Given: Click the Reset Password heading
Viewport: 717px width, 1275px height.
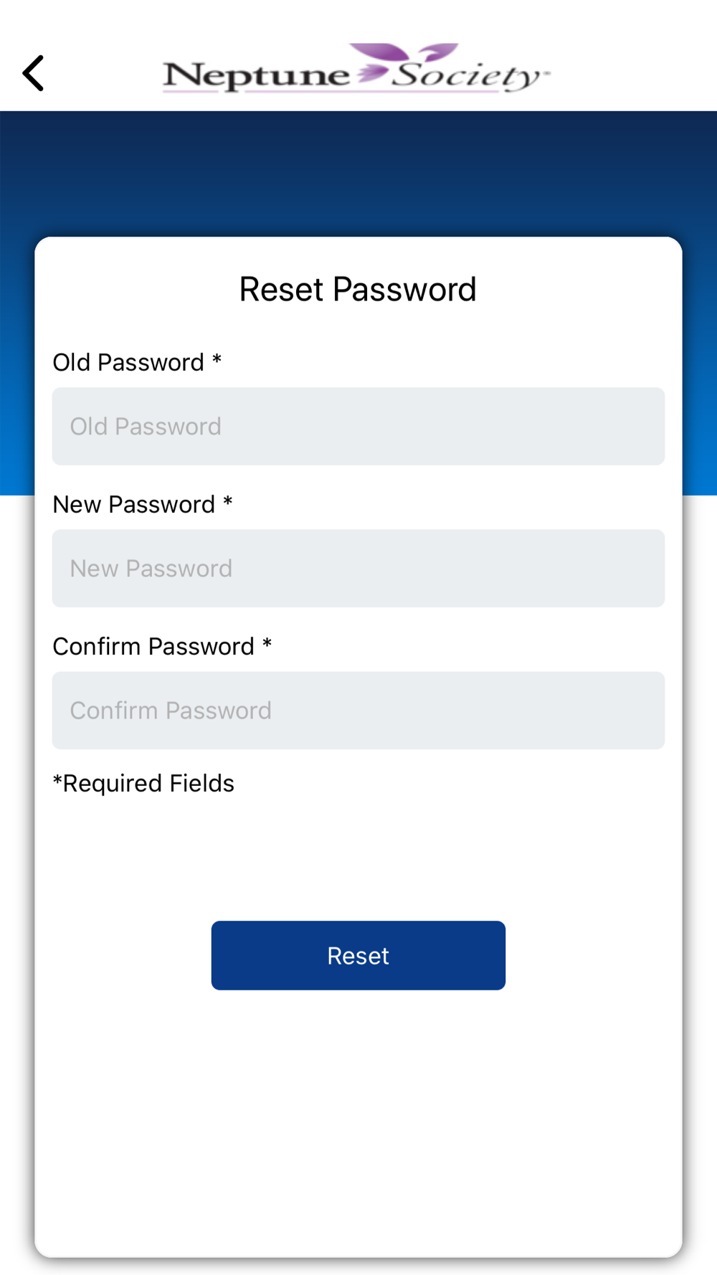Looking at the screenshot, I should (358, 290).
